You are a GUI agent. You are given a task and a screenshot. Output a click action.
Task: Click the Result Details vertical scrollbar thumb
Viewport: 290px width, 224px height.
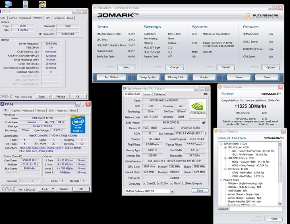click(280, 164)
